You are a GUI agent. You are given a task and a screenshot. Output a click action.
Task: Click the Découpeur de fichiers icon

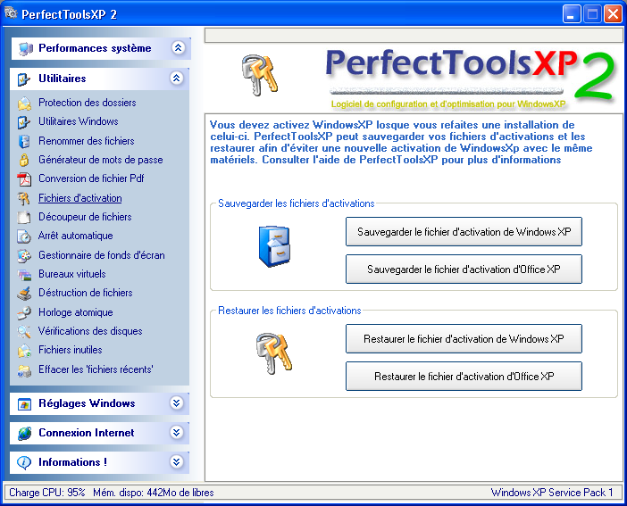pos(24,217)
